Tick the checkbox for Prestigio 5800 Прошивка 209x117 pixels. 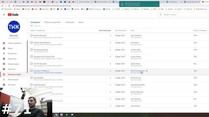(31, 43)
